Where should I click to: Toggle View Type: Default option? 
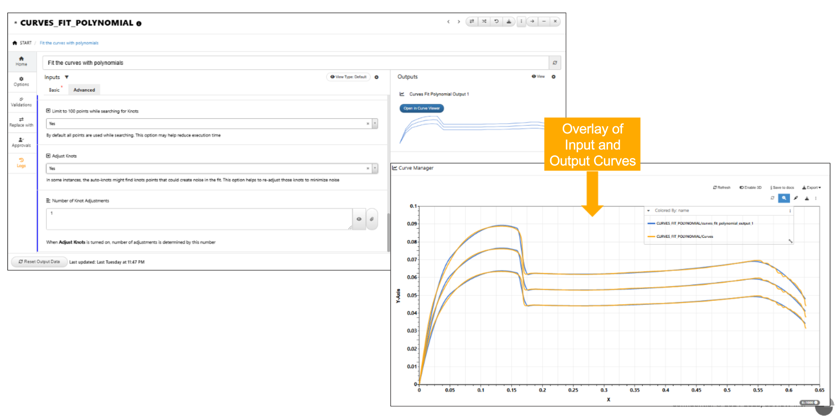(348, 77)
